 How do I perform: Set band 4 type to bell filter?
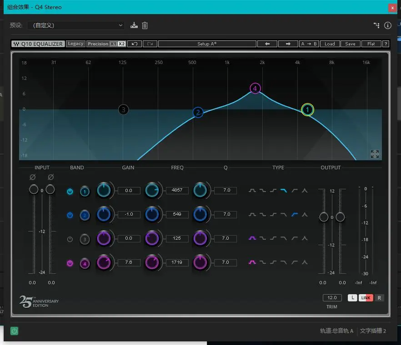252,262
